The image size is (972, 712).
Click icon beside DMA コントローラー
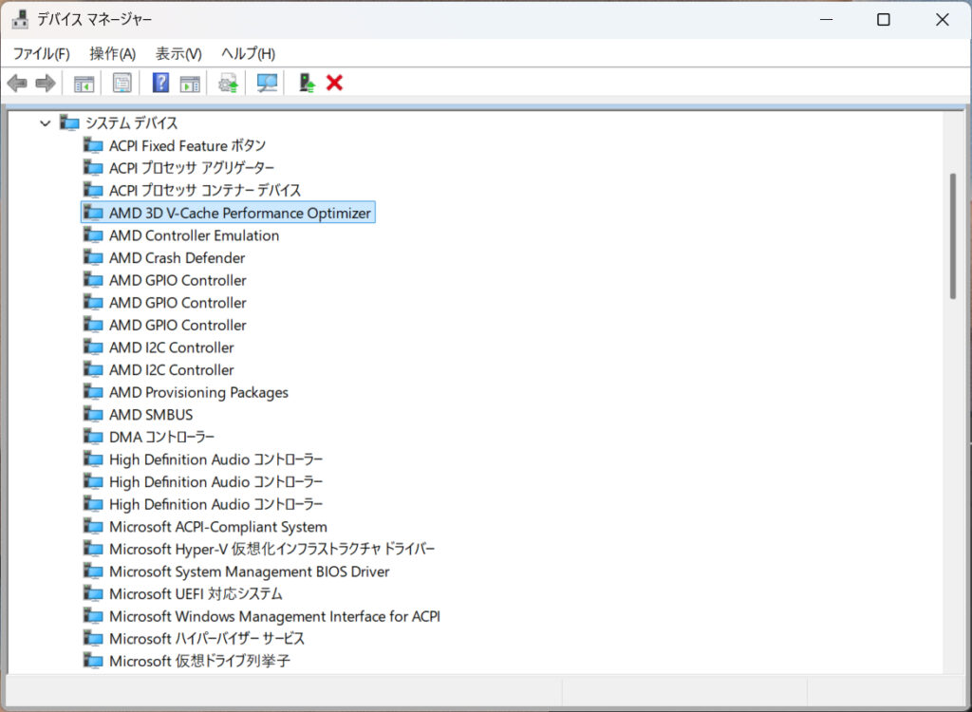93,437
